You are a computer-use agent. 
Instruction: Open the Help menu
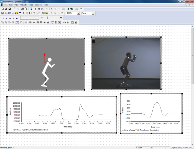pos(46,5)
